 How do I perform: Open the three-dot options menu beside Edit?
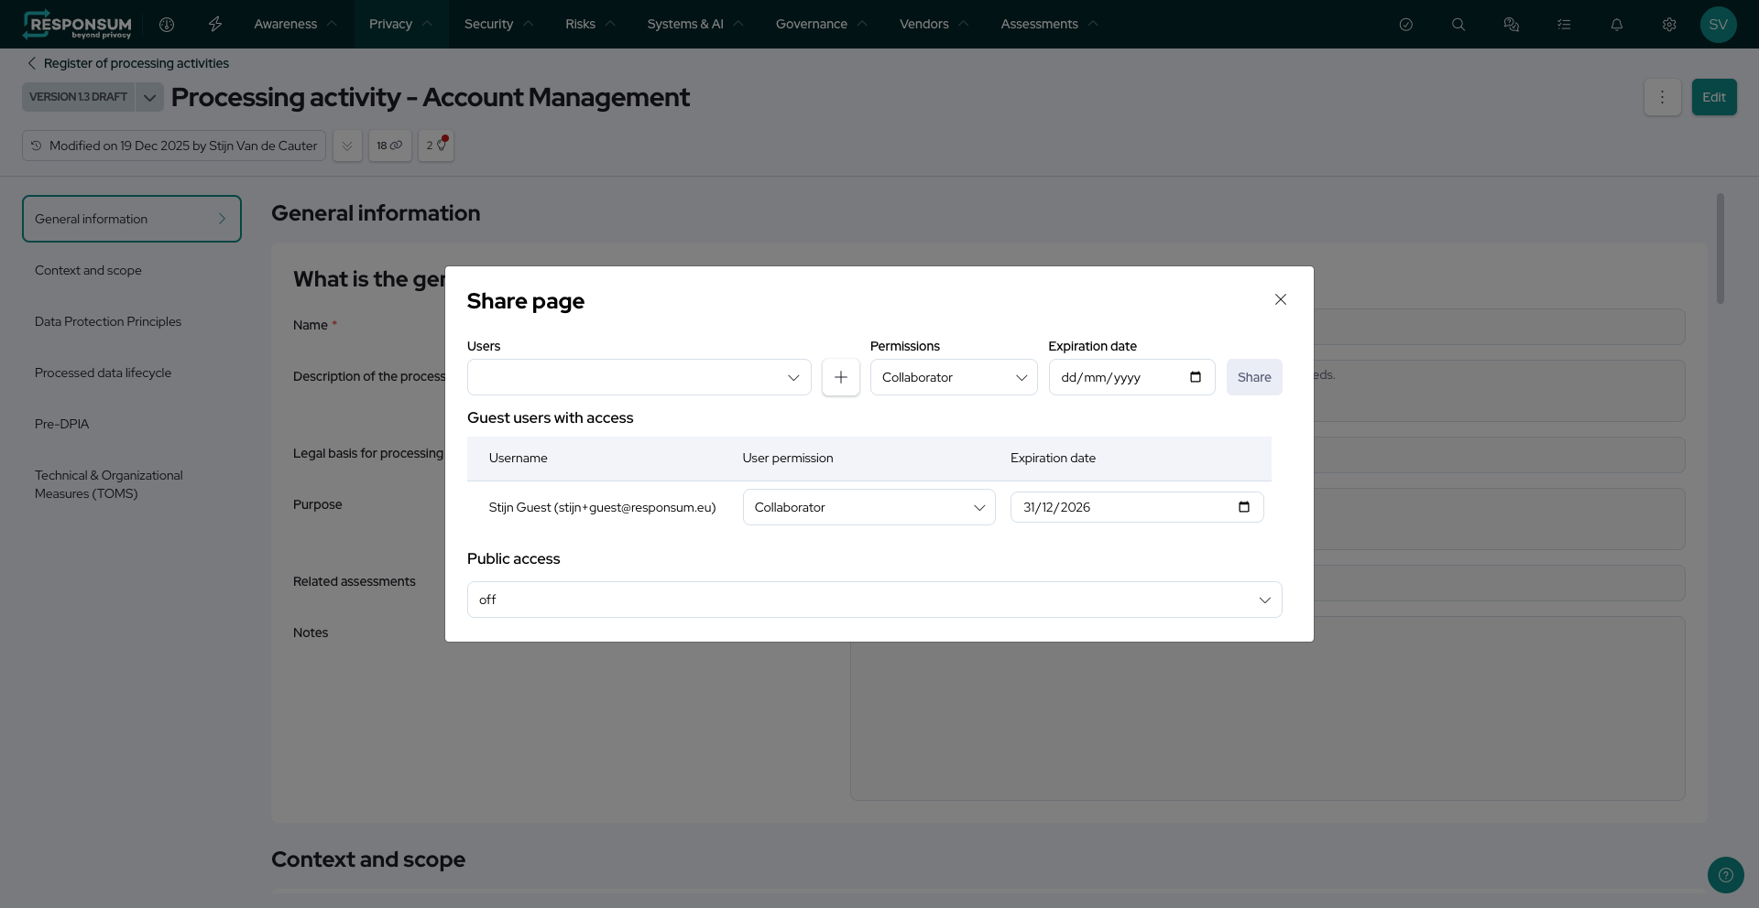tap(1663, 97)
